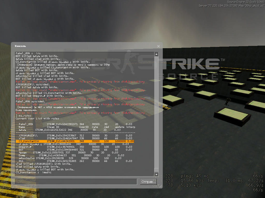Click the console window resize grip
The image size is (265, 198).
click(160, 186)
